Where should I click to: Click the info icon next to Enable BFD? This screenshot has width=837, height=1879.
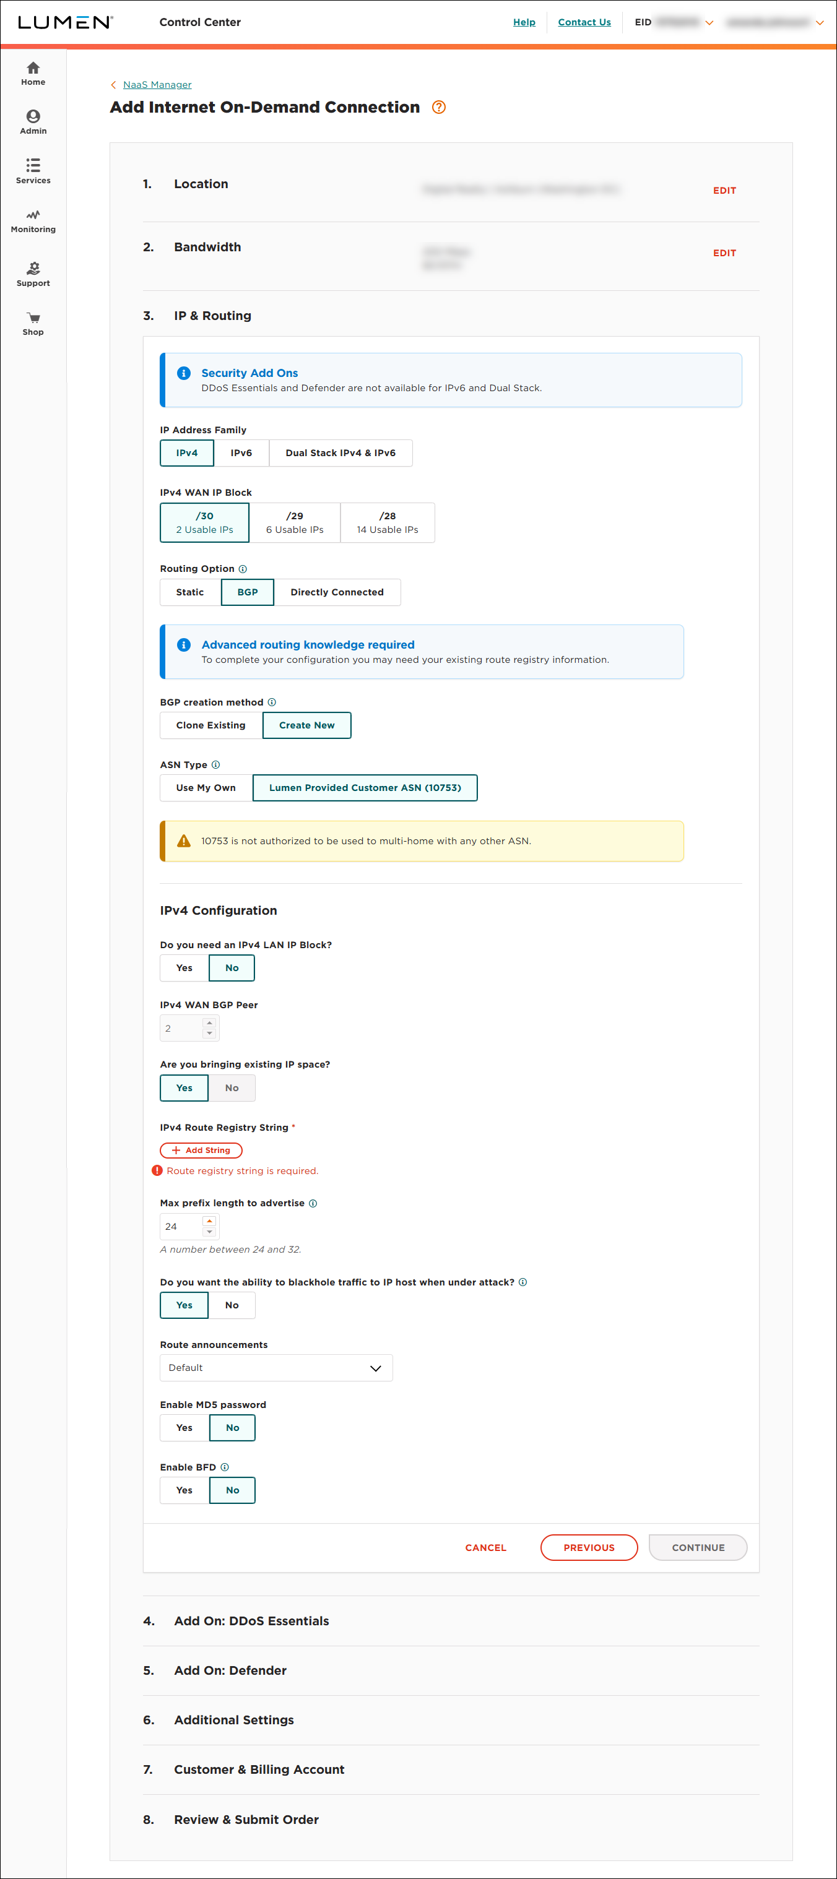225,1467
